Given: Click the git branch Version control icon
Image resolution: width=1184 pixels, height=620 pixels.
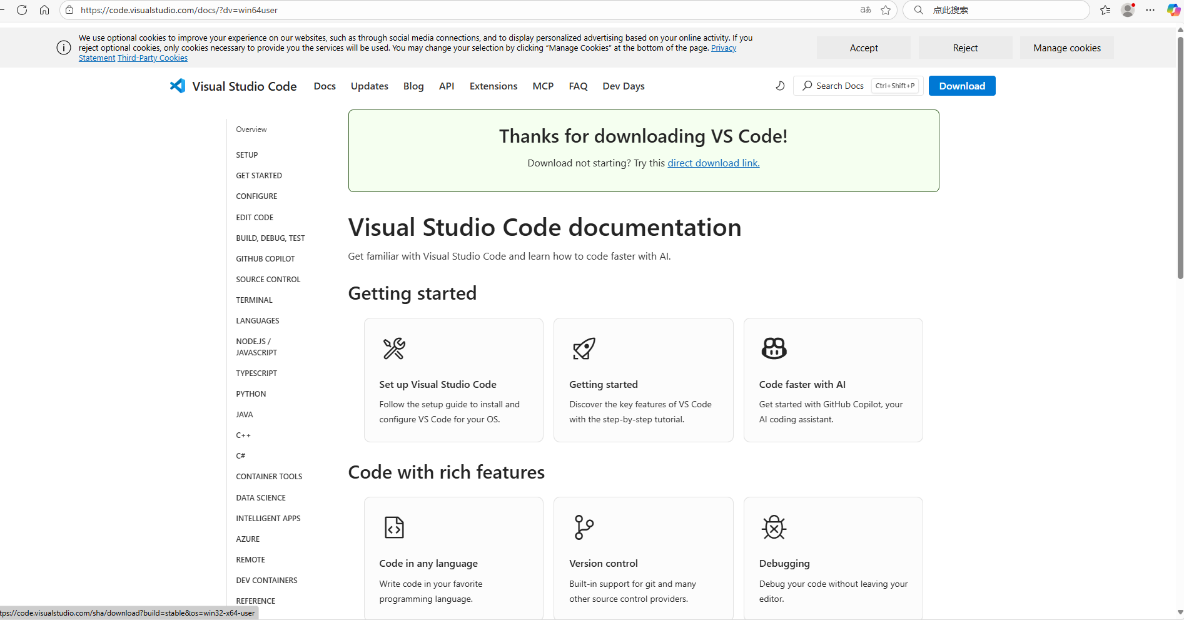Looking at the screenshot, I should tap(584, 527).
